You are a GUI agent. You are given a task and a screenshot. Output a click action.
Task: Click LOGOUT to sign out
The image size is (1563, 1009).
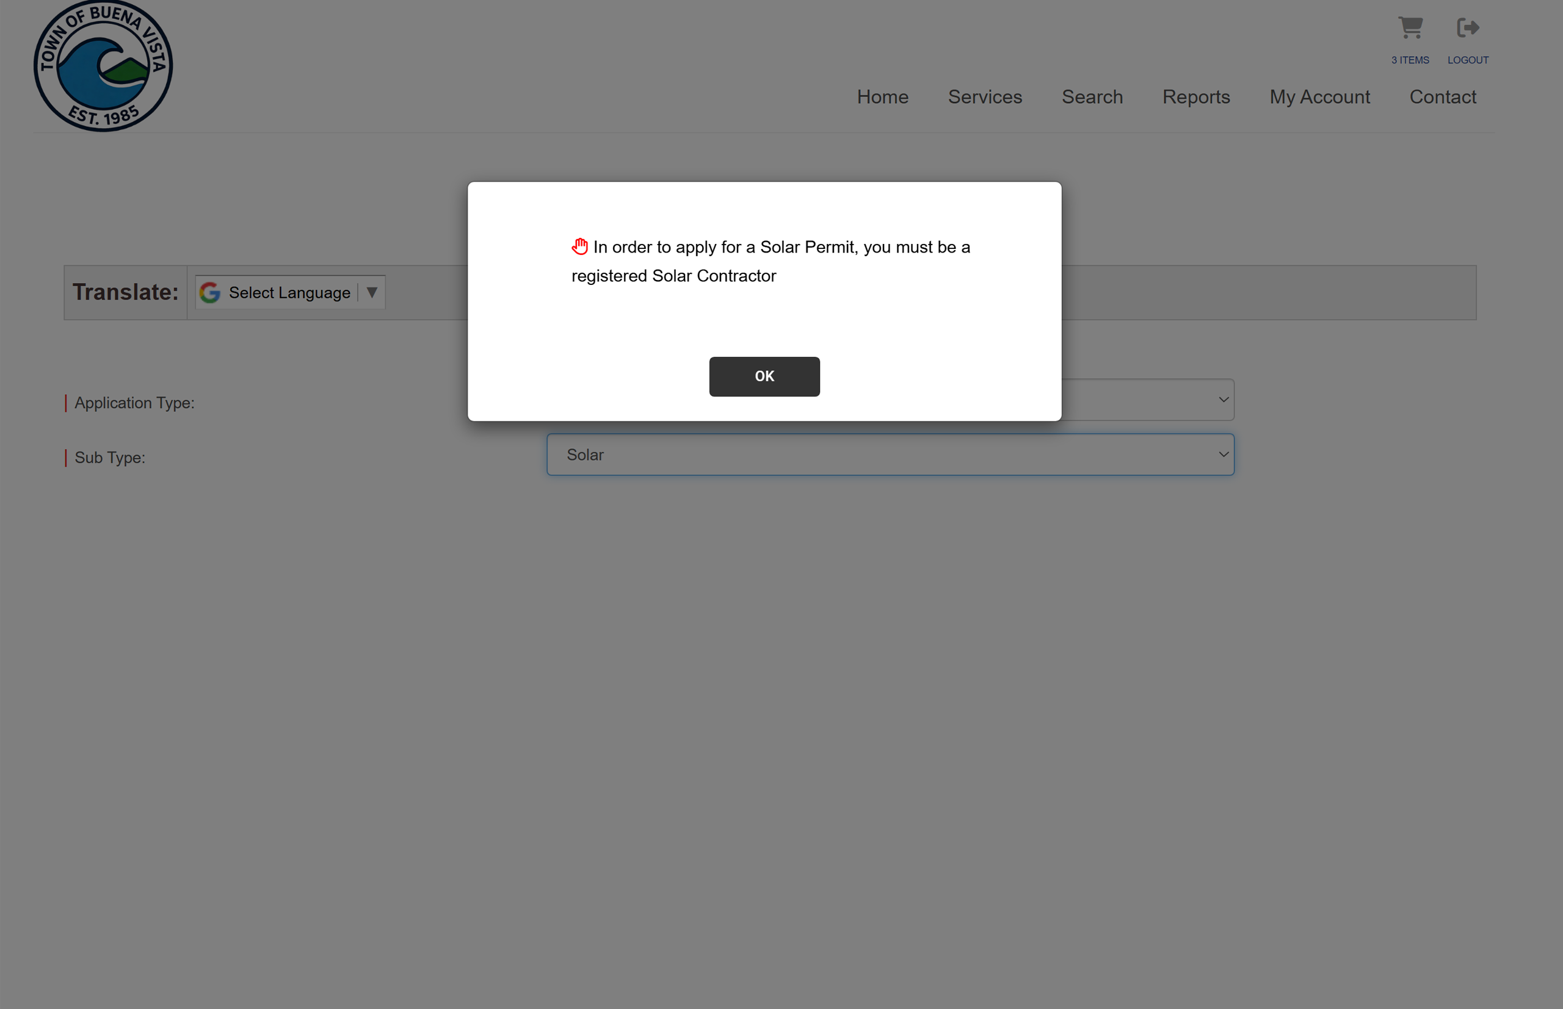point(1468,60)
